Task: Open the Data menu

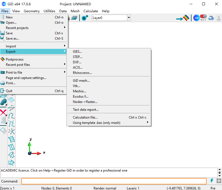Action: [x=63, y=11]
